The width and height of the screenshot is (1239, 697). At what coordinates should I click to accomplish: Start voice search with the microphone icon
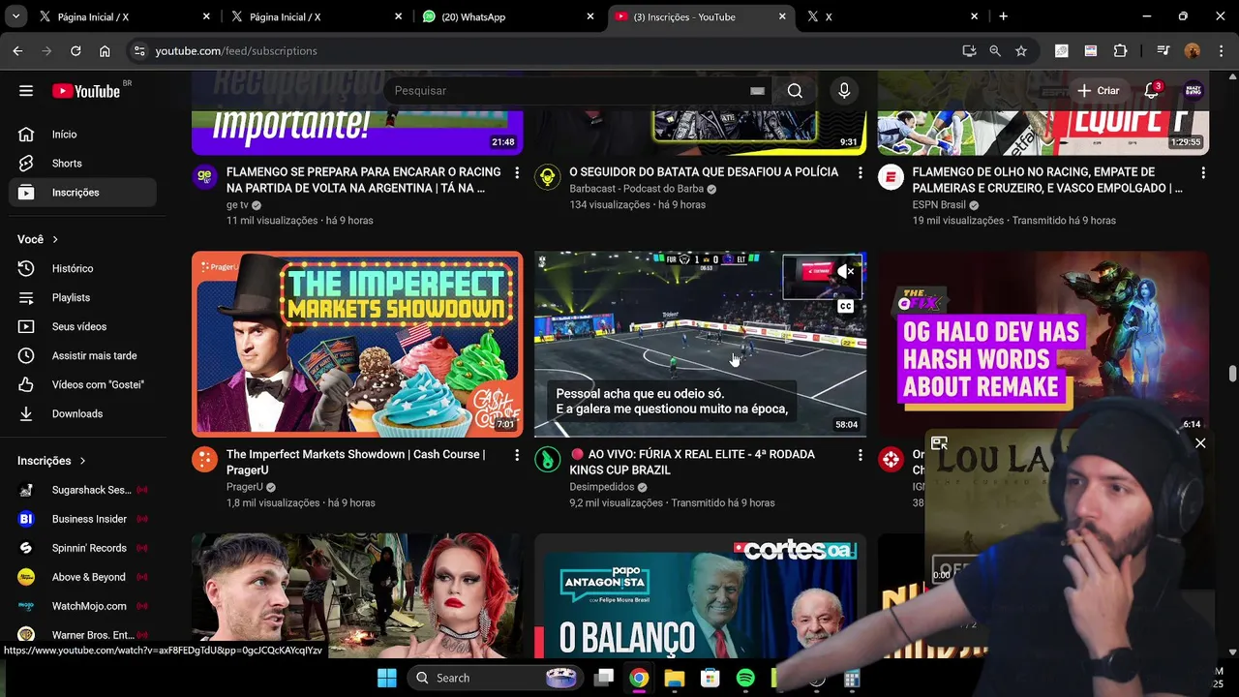tap(844, 90)
